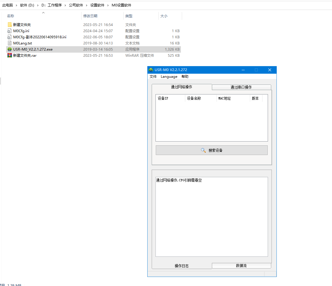Viewport: 332px width, 286px height.
Task: Switch to the 通过串口操作 tab
Action: pos(241,87)
